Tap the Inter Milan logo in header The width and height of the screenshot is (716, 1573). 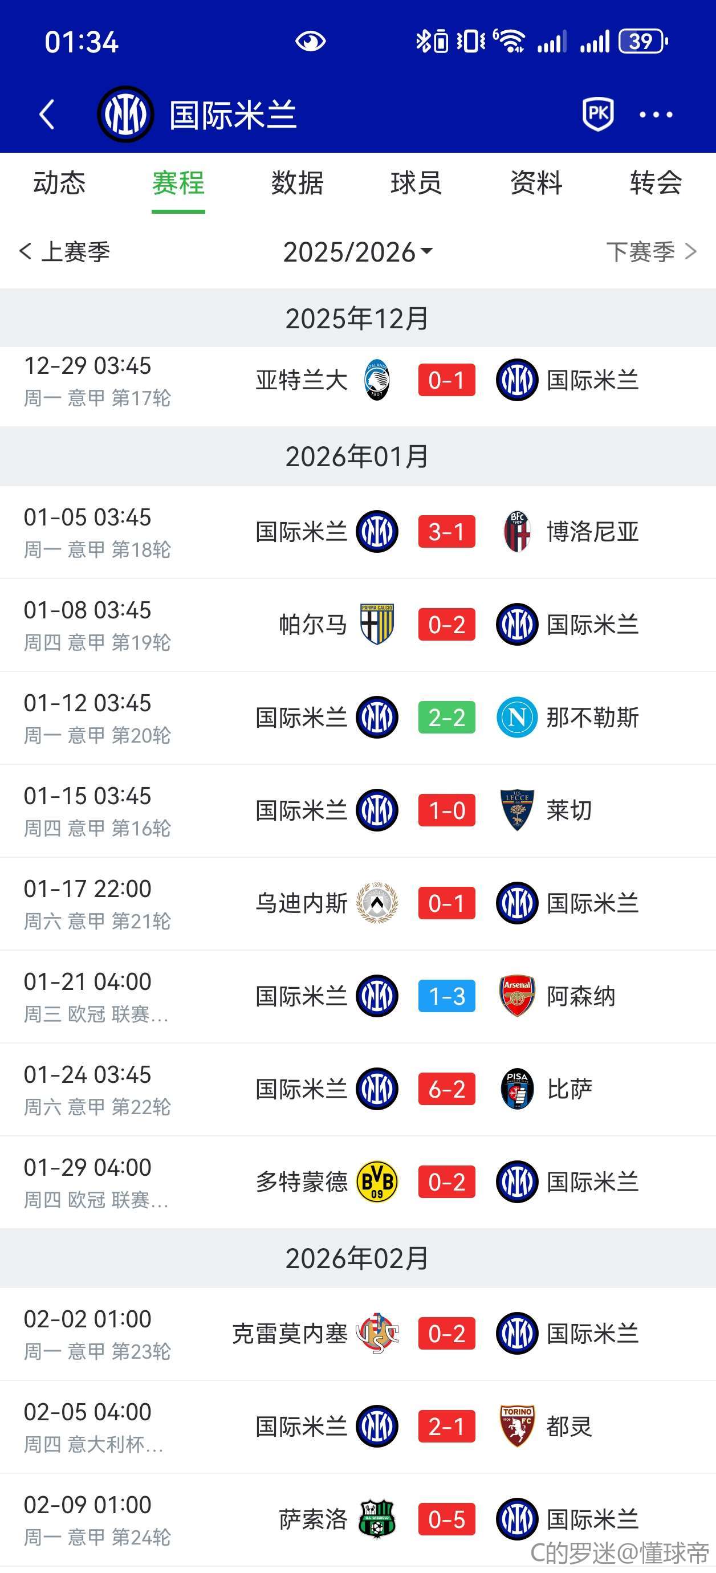[125, 114]
